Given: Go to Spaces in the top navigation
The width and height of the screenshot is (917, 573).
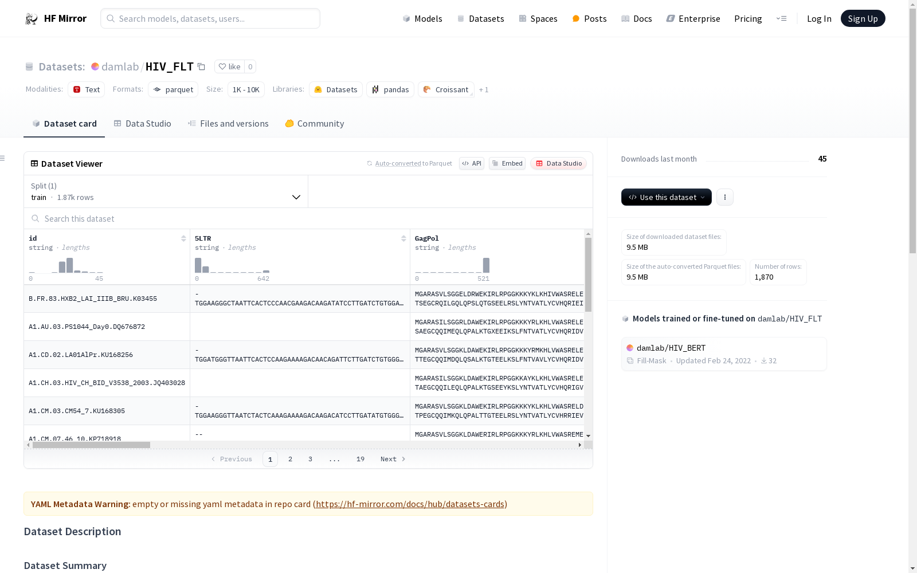Looking at the screenshot, I should (538, 18).
